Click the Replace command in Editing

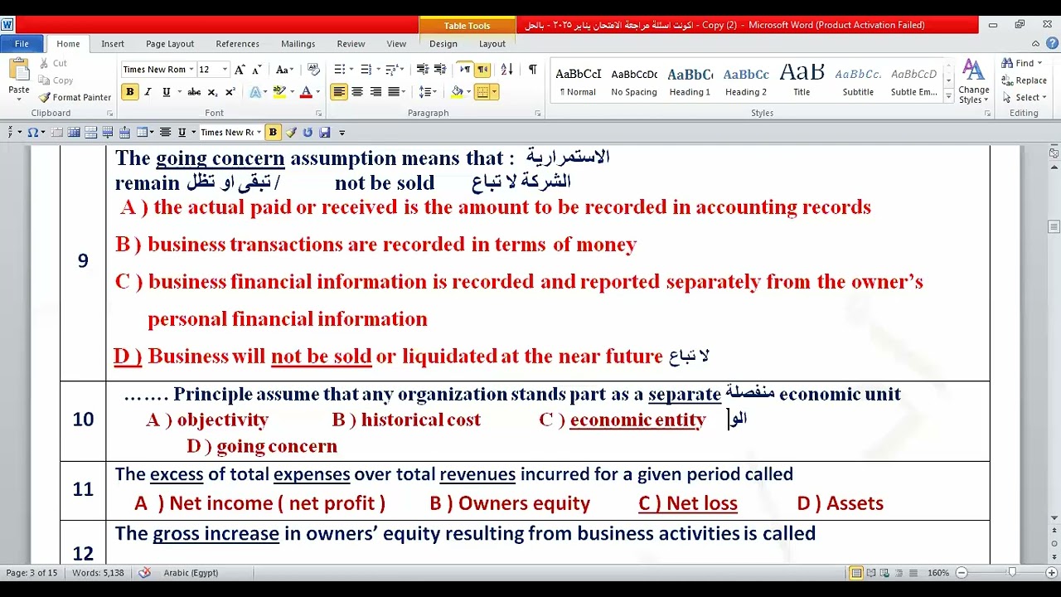coord(1024,80)
